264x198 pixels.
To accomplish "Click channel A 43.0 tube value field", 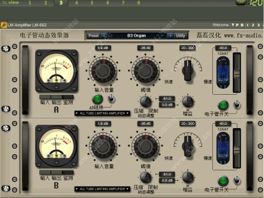I will 223,48.
